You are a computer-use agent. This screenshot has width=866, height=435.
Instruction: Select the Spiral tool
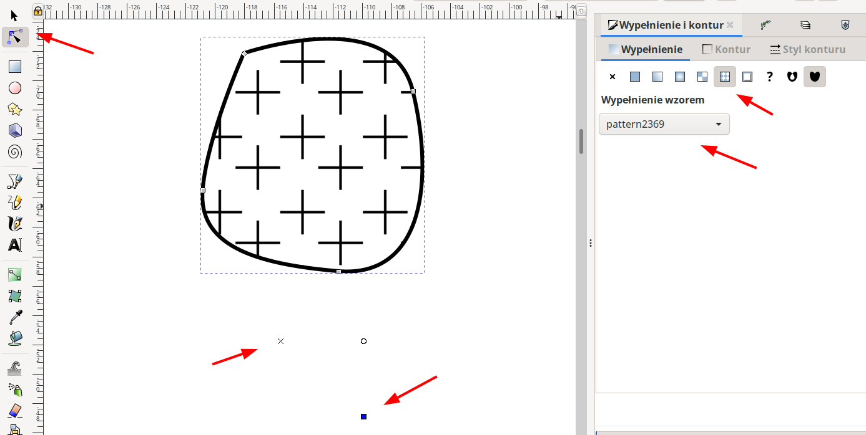point(15,151)
